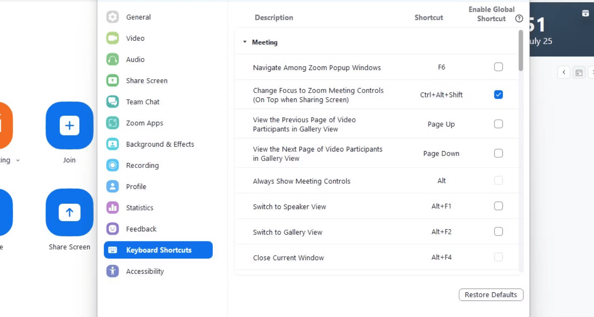
Task: Click the Alt+F2 shortcut value
Action: tap(441, 231)
